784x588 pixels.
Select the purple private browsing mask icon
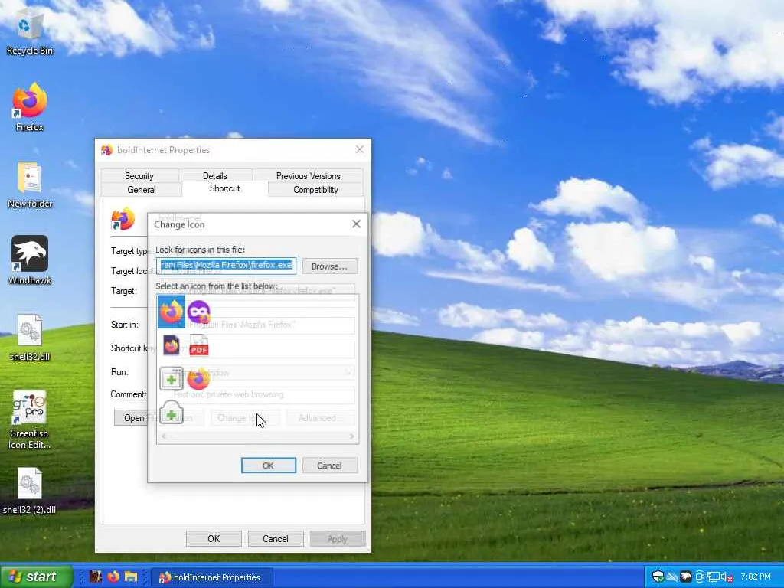pyautogui.click(x=198, y=312)
